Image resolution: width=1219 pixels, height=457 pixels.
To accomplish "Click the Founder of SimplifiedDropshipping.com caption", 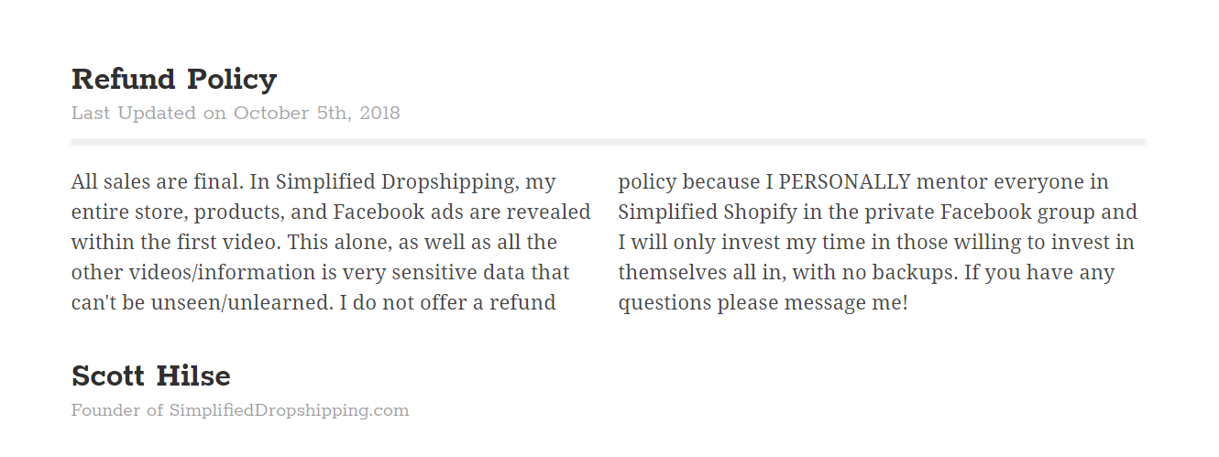I will click(240, 410).
